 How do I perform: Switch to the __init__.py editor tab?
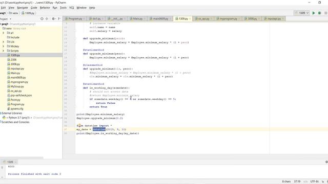click(117, 19)
